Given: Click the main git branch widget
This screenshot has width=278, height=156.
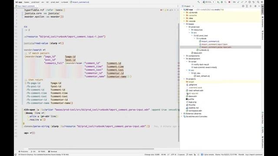Looking at the screenshot, I should pos(189,154).
